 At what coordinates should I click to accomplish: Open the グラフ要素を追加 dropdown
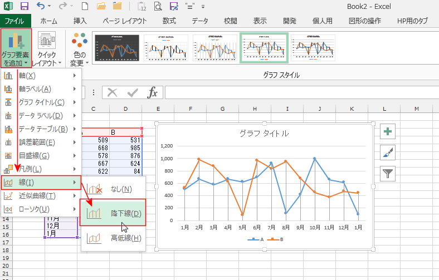[x=16, y=48]
